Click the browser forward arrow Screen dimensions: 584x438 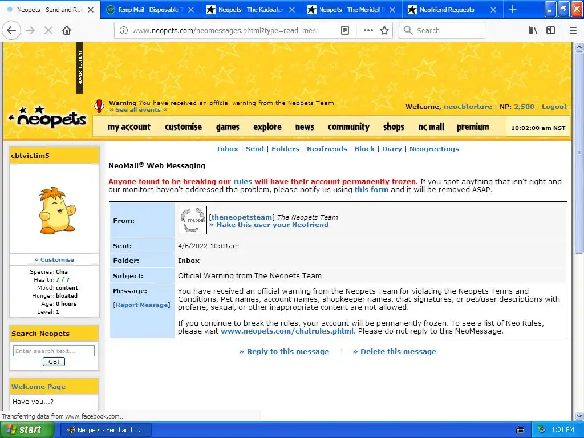30,31
